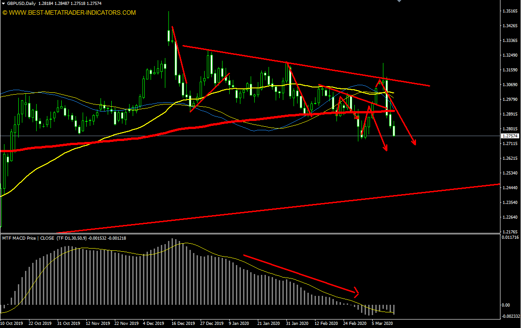Viewport: 521px width, 328px height.
Task: Click the 16 Dec 2019 date label
Action: click(183, 323)
